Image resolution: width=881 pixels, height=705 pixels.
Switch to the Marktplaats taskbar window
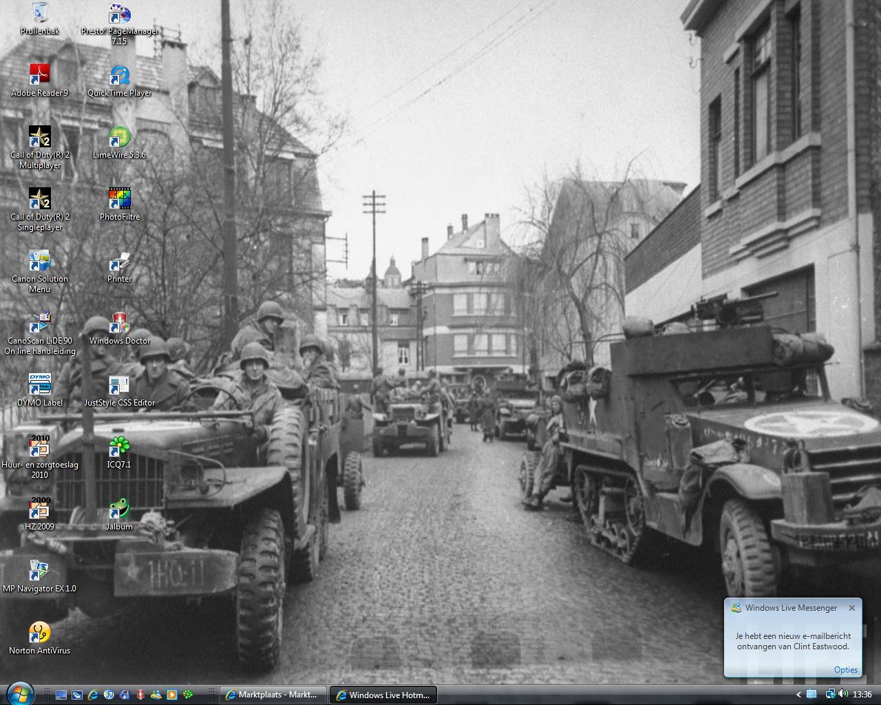click(x=273, y=695)
